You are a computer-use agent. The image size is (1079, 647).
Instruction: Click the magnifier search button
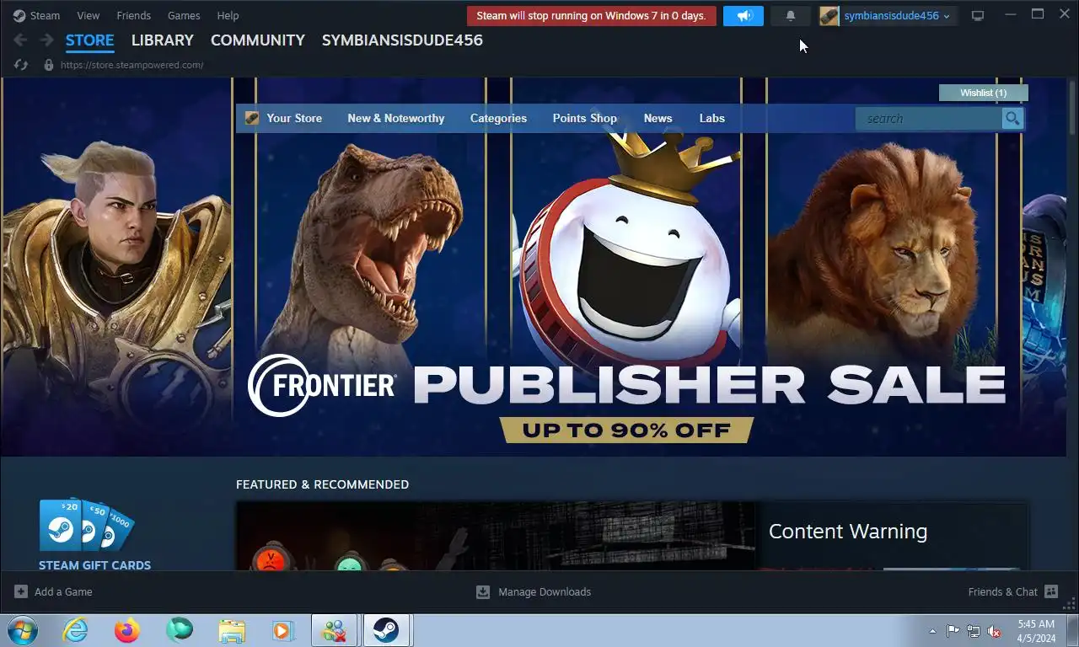tap(1012, 119)
